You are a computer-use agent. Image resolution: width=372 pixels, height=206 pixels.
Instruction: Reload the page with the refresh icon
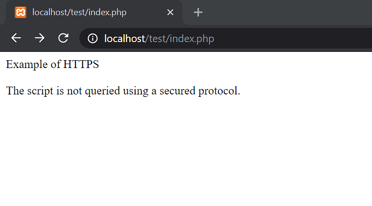tap(63, 38)
